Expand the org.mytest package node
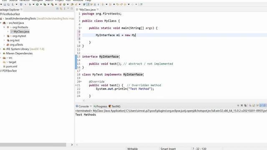The width and height of the screenshot is (267, 150). click(4, 36)
